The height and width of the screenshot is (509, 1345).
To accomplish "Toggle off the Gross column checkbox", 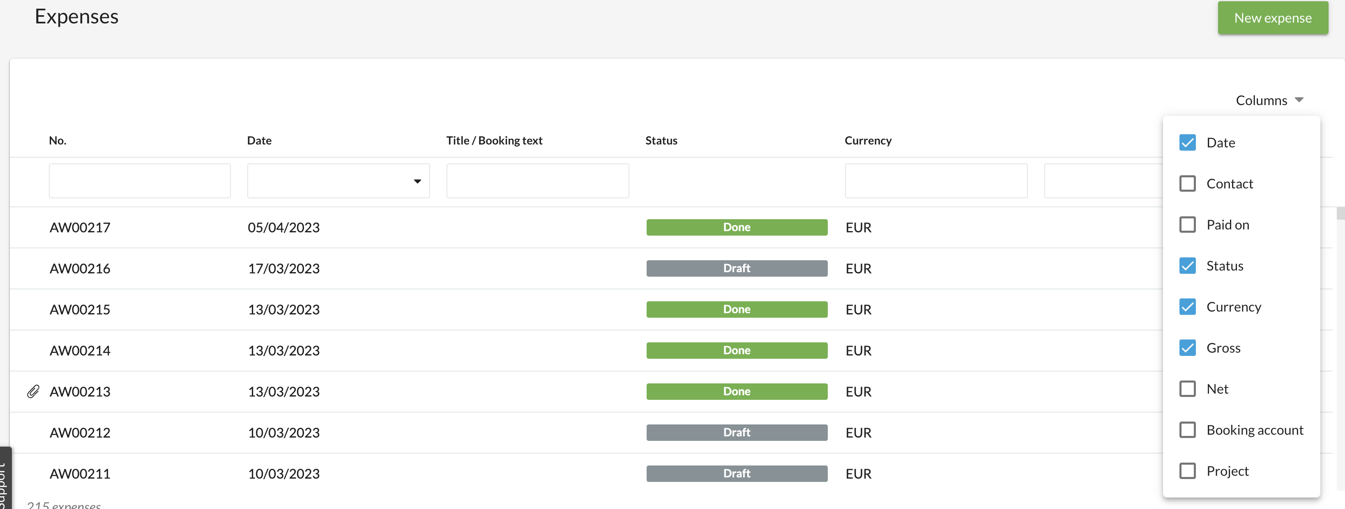I will pos(1187,348).
